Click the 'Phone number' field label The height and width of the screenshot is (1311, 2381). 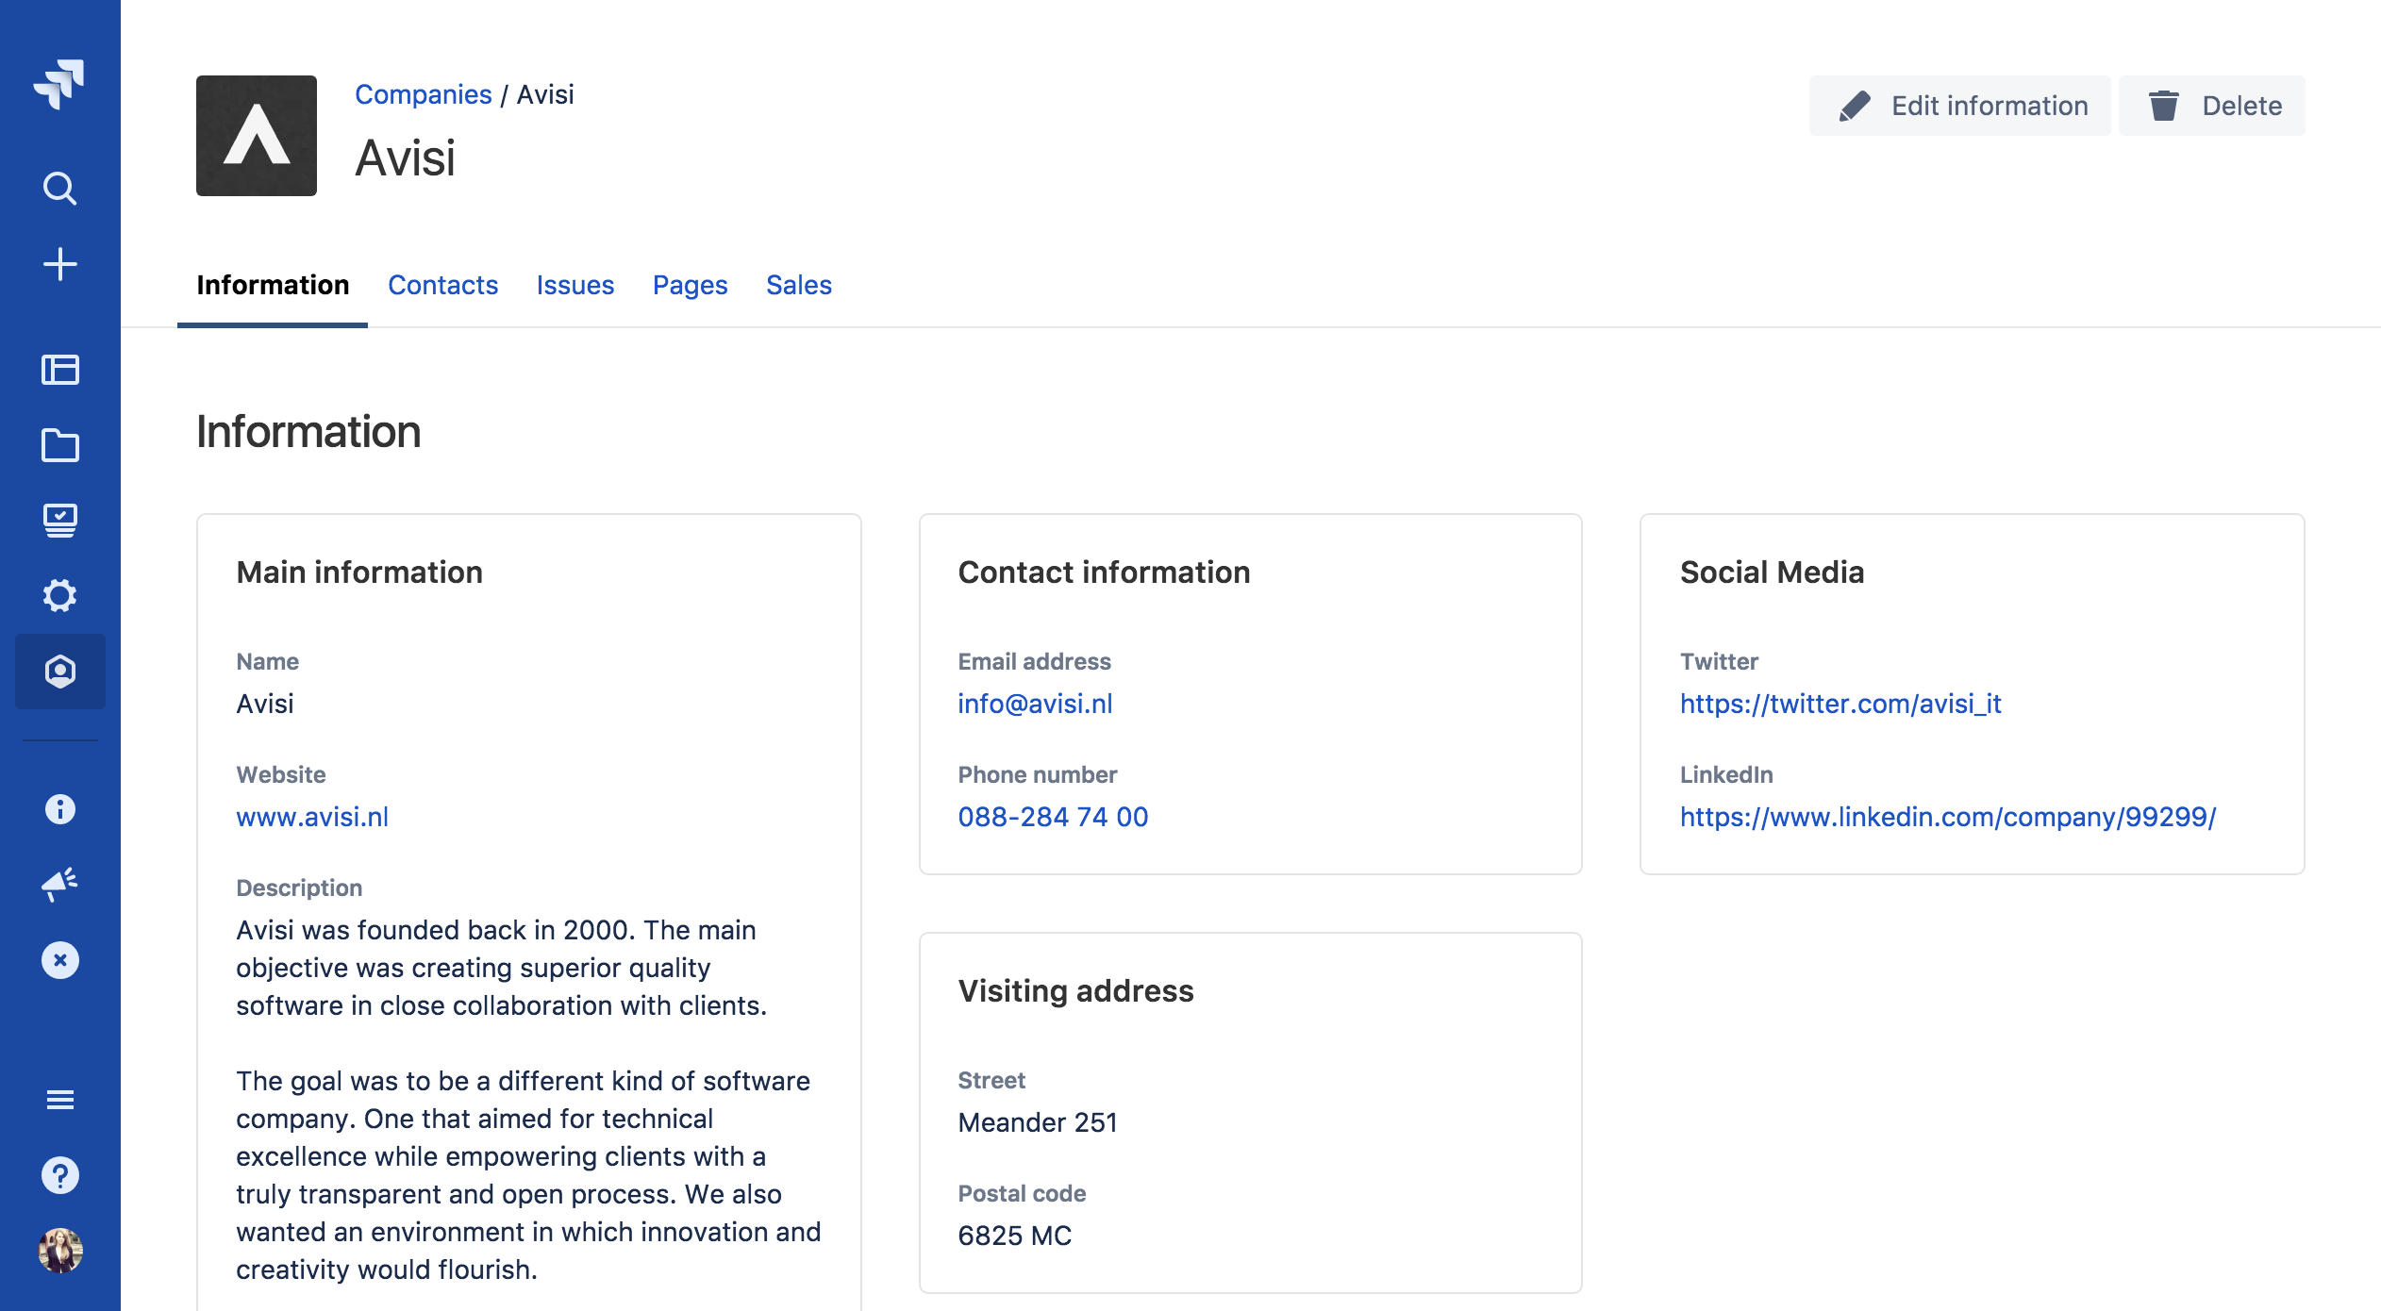click(1037, 774)
